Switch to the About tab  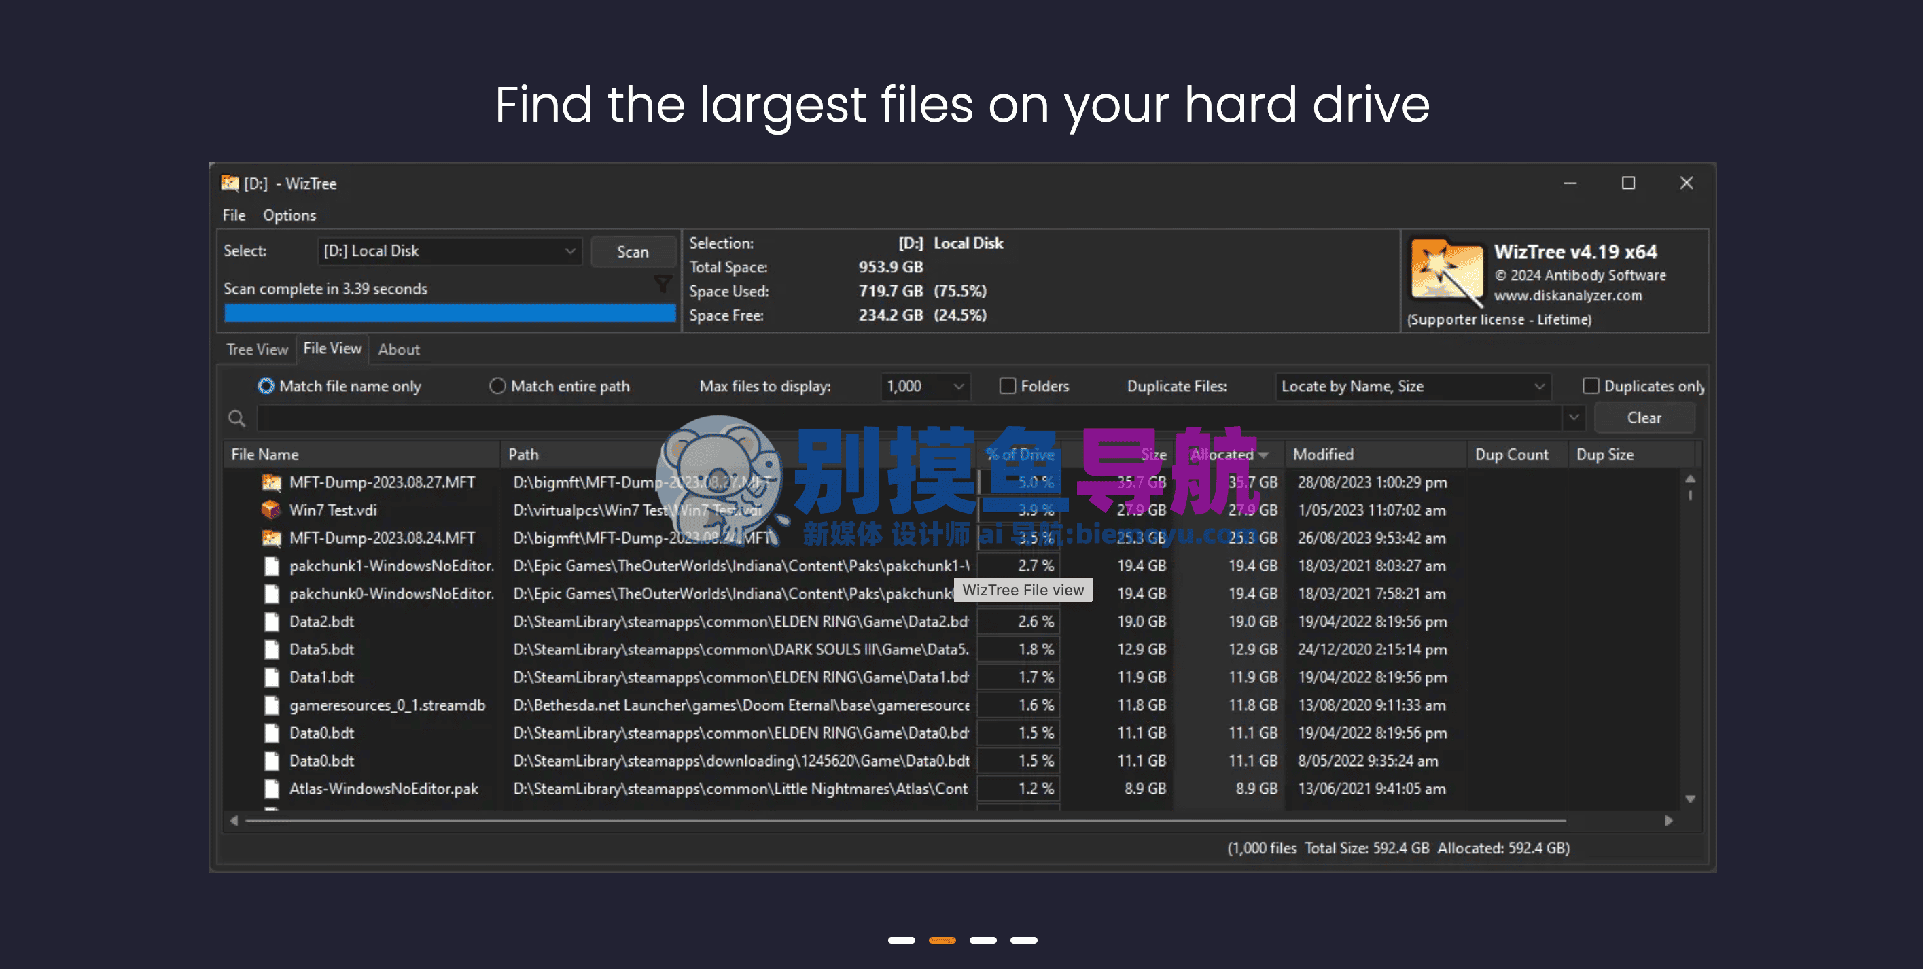(399, 349)
